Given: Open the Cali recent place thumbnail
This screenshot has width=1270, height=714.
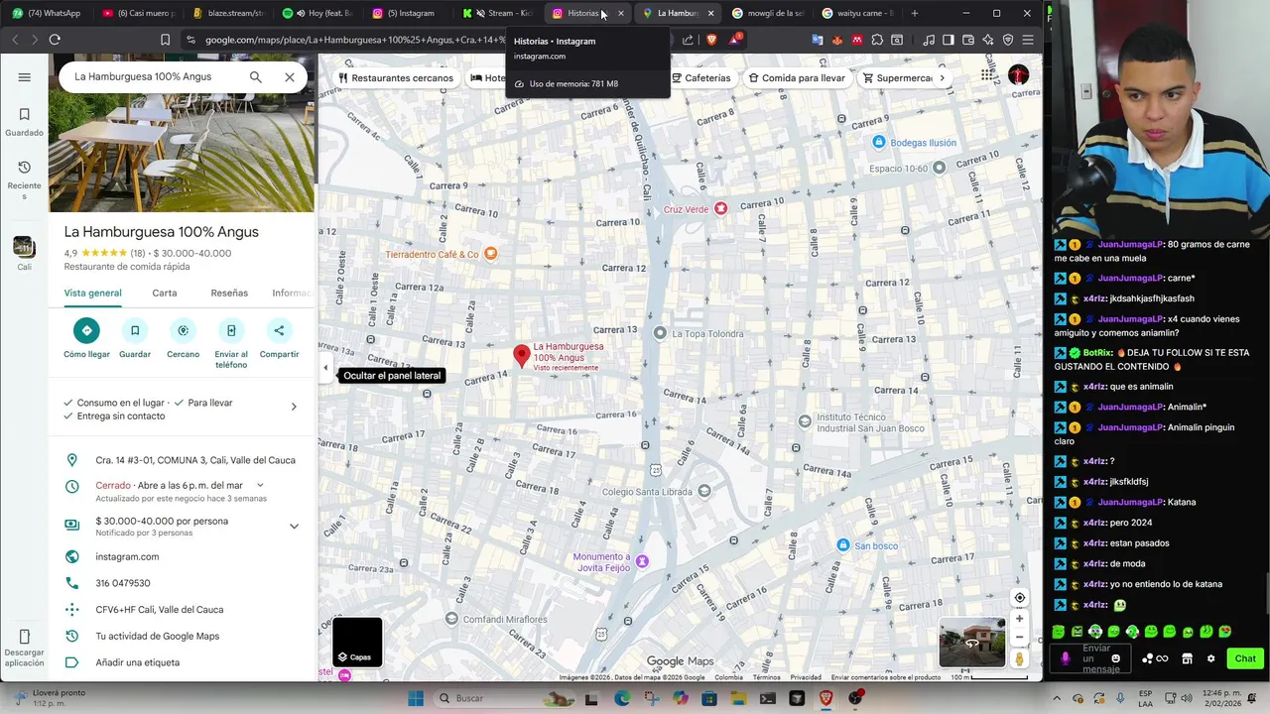Looking at the screenshot, I should click(x=24, y=253).
